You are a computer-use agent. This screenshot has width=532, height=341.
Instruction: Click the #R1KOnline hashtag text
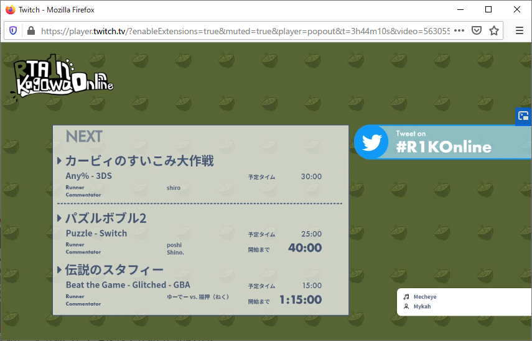tap(444, 147)
